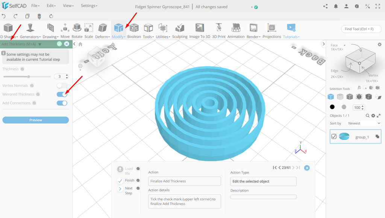The width and height of the screenshot is (385, 218).
Task: Click the info icon in top bar
Action: [x=357, y=6]
